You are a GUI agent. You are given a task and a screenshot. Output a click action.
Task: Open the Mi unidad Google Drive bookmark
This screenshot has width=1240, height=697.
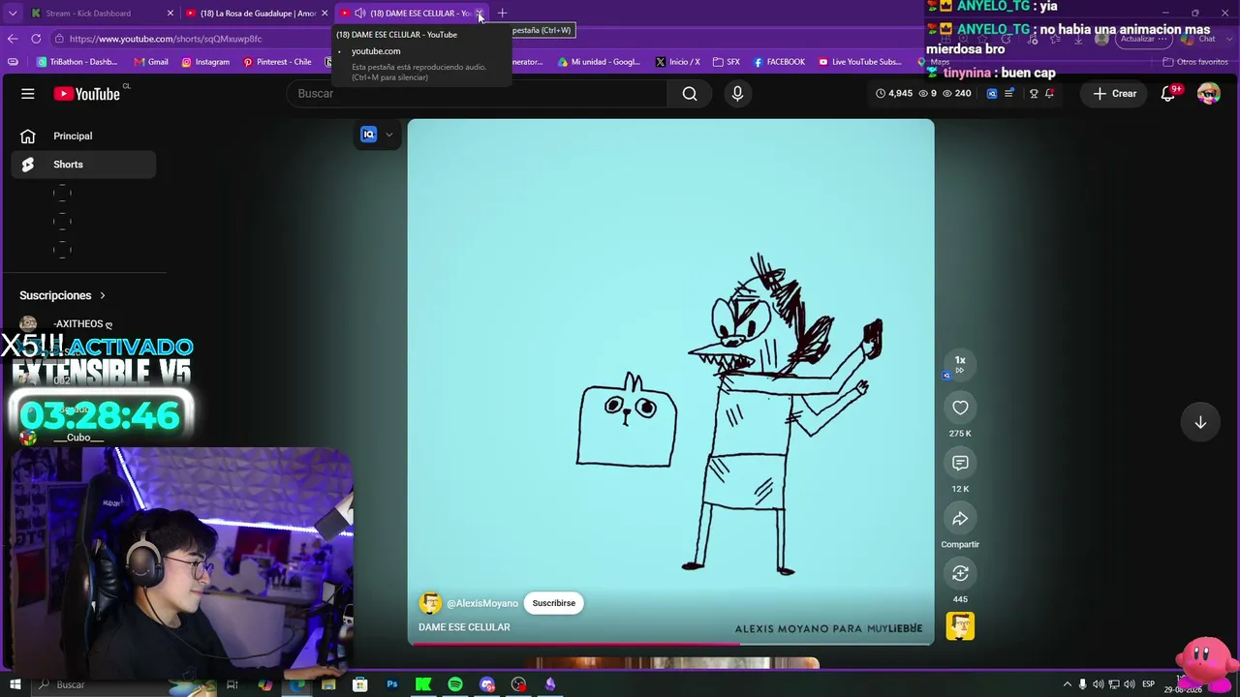[x=599, y=62]
